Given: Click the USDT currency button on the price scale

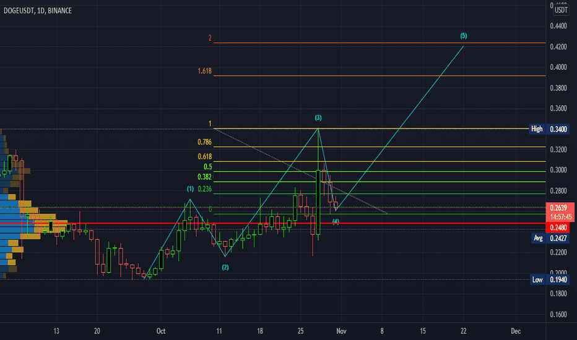Looking at the screenshot, I should [x=561, y=10].
